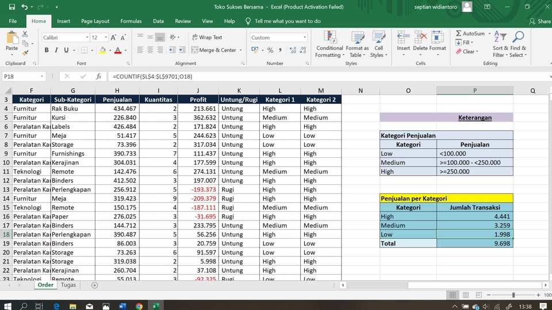This screenshot has width=552, height=310.
Task: Toggle Wrap Text
Action: pos(207,37)
